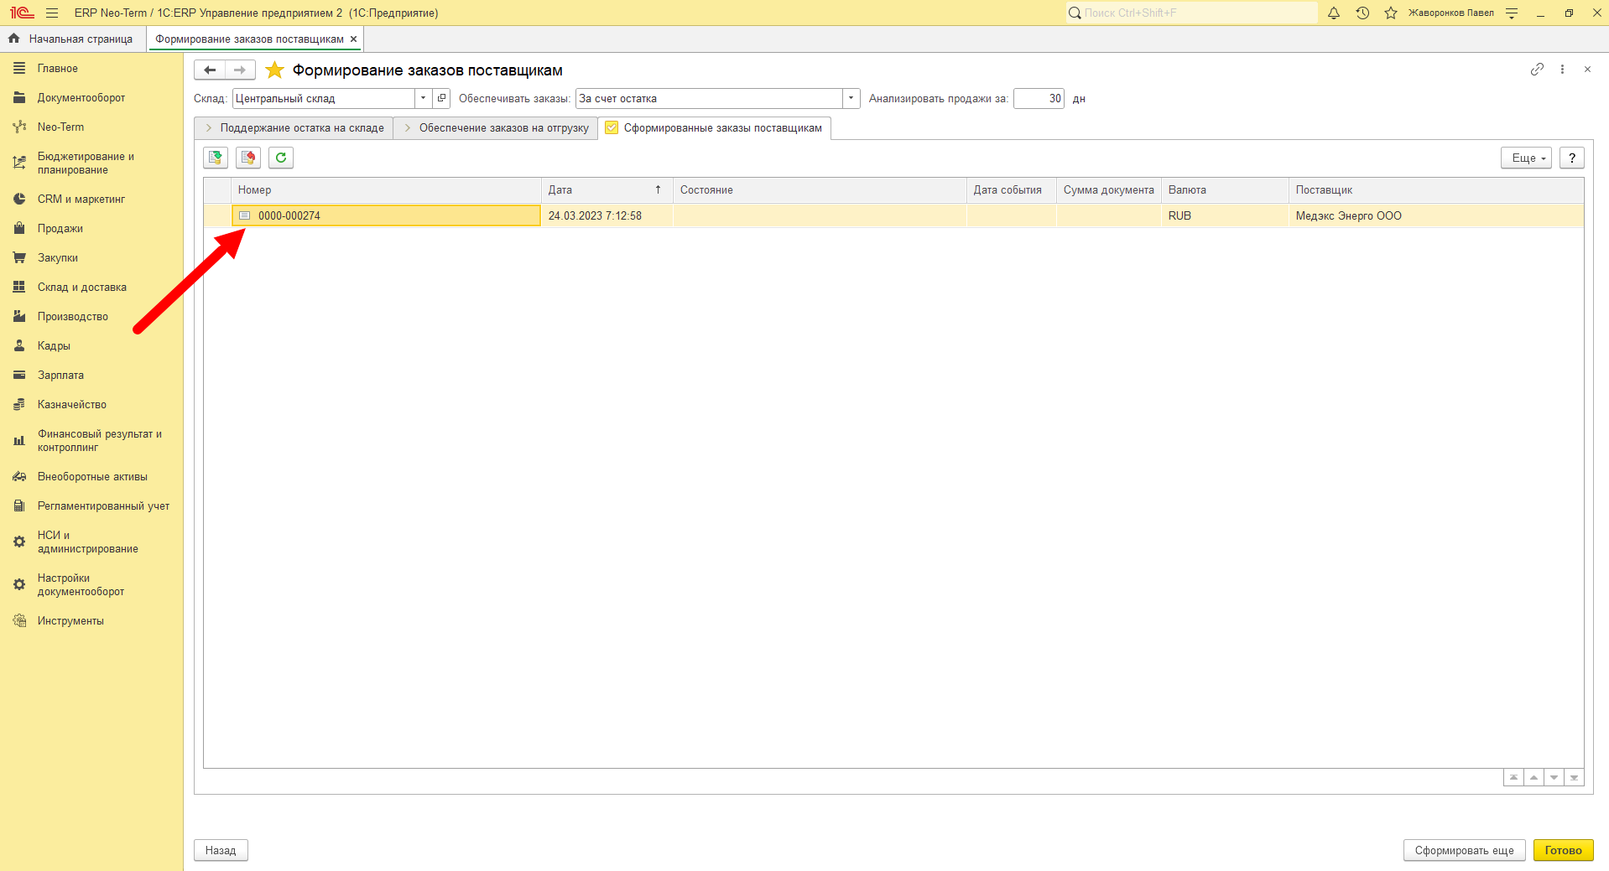Expand the Обеспечивать заказы dropdown
Viewport: 1609px width, 871px height.
click(851, 98)
